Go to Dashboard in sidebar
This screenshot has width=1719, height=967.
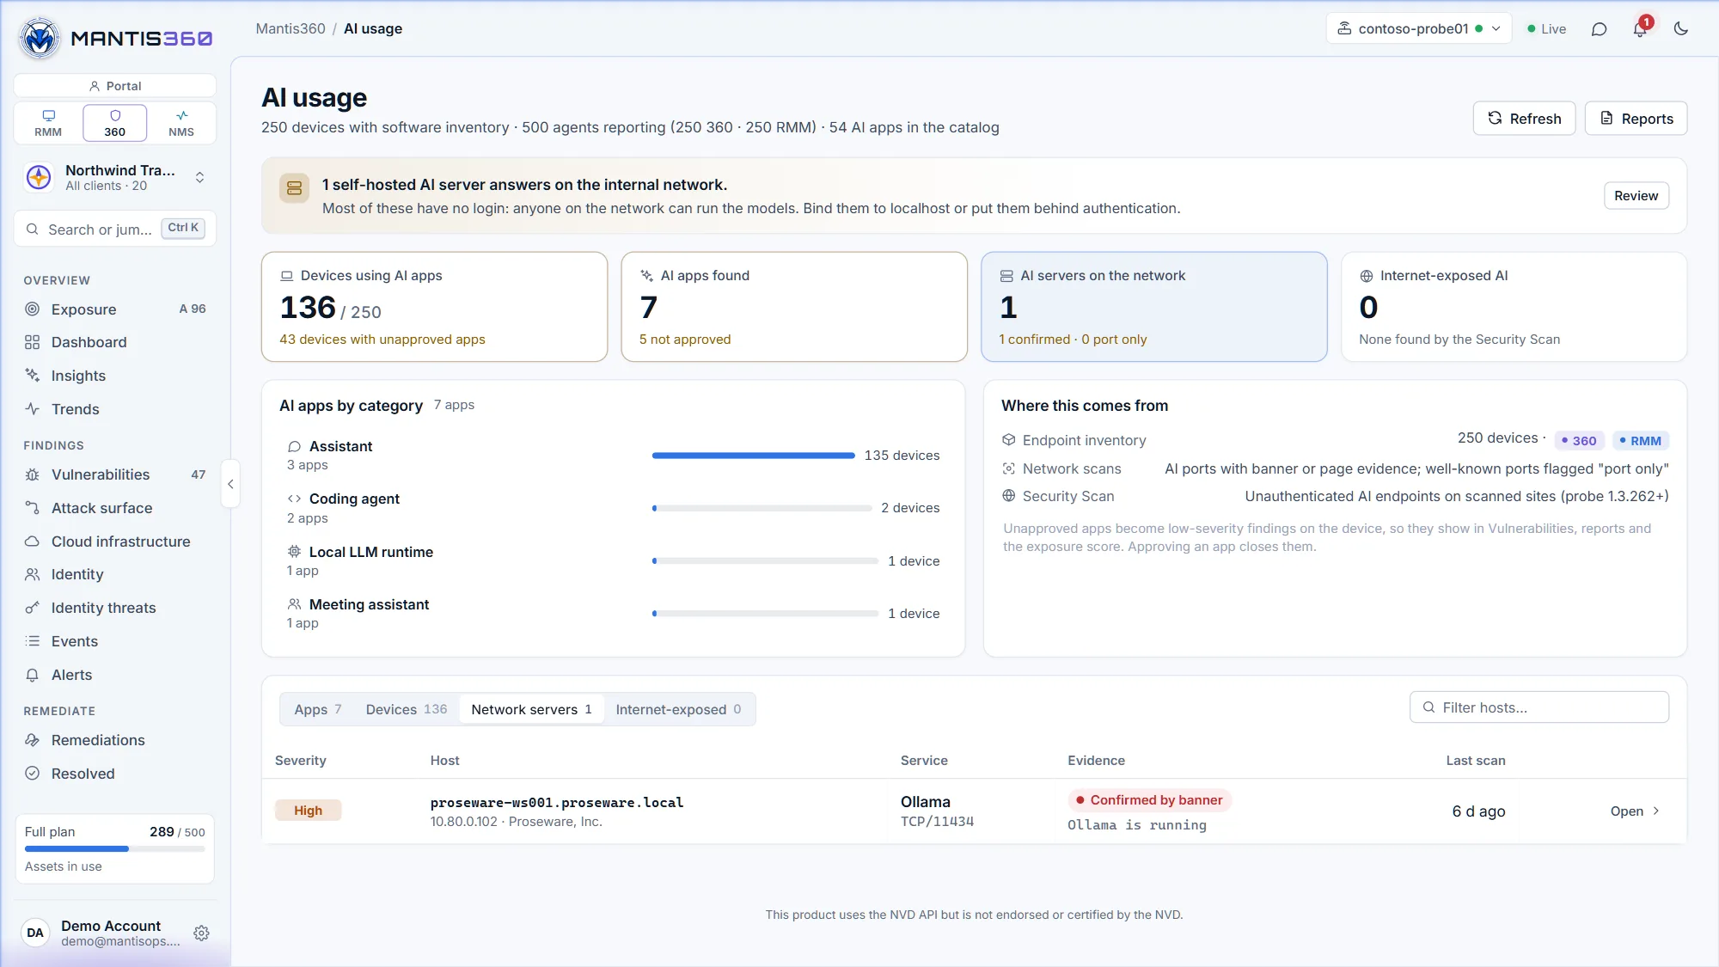click(x=115, y=342)
